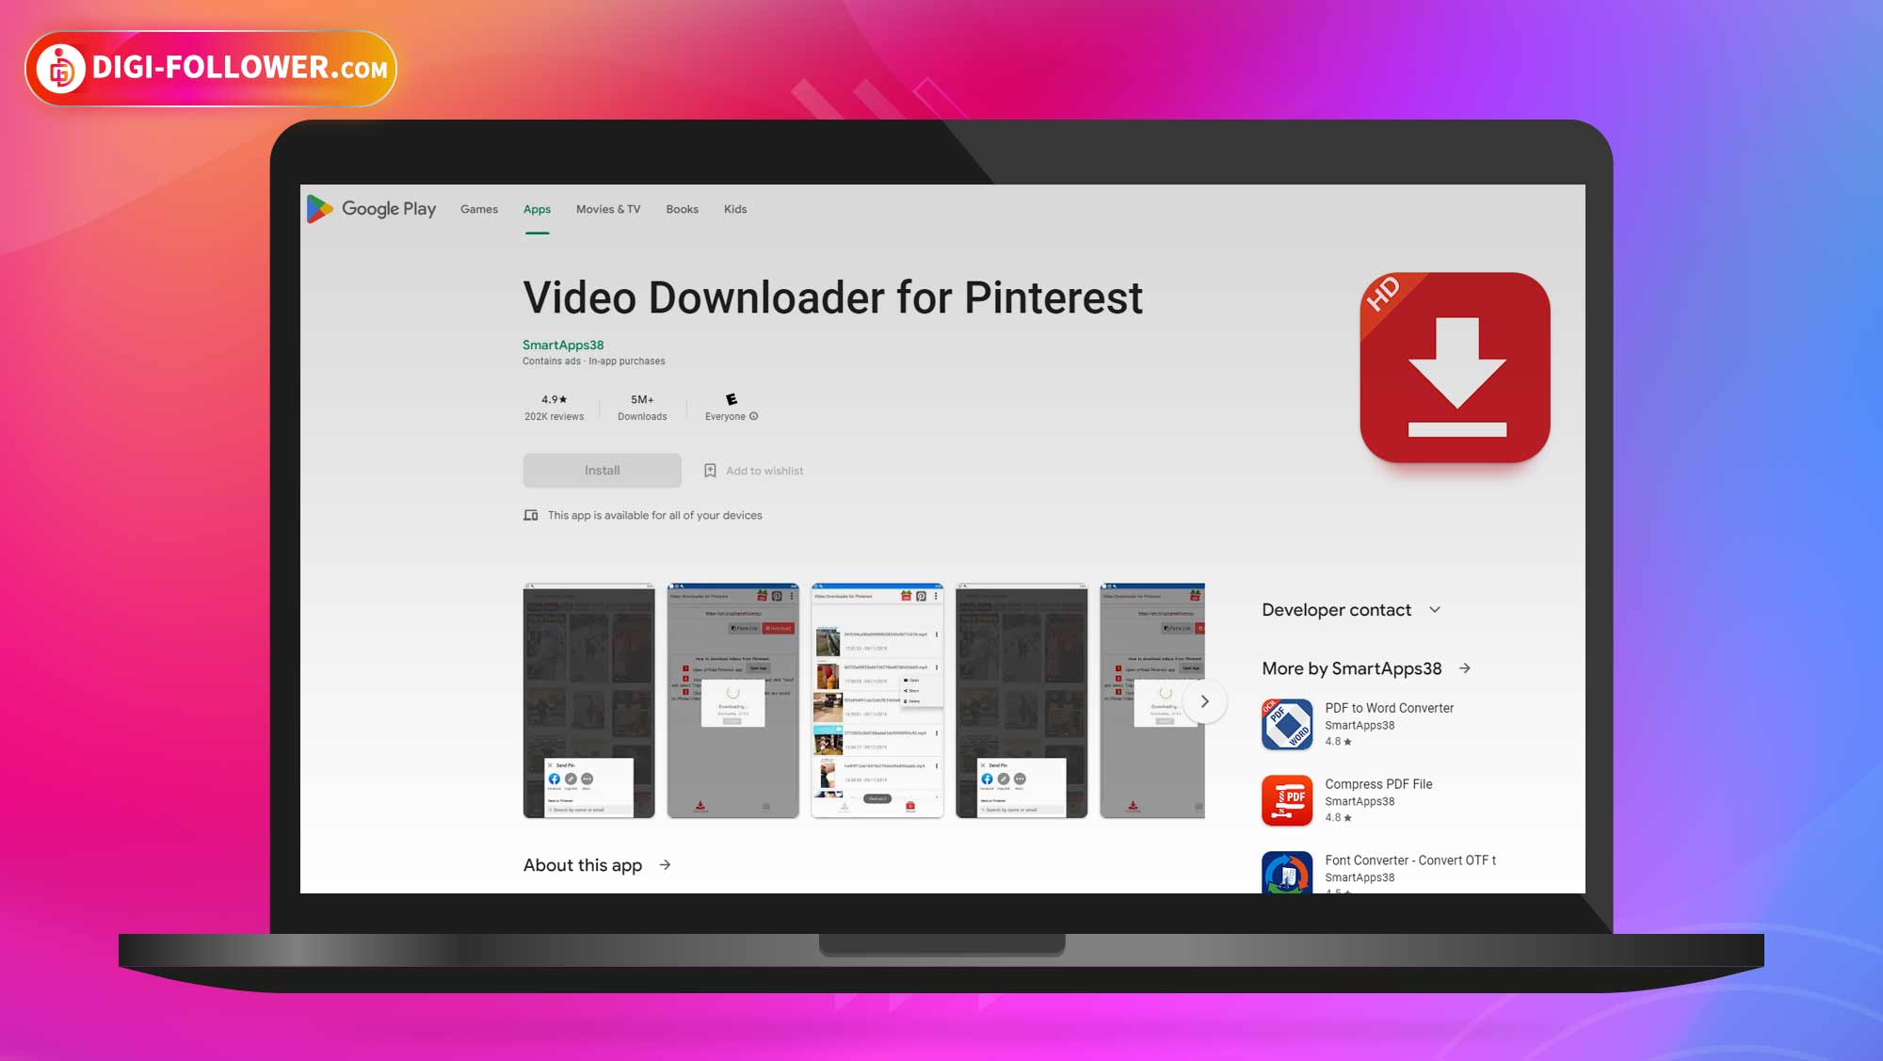
Task: Select the Apps tab
Action: (x=536, y=210)
